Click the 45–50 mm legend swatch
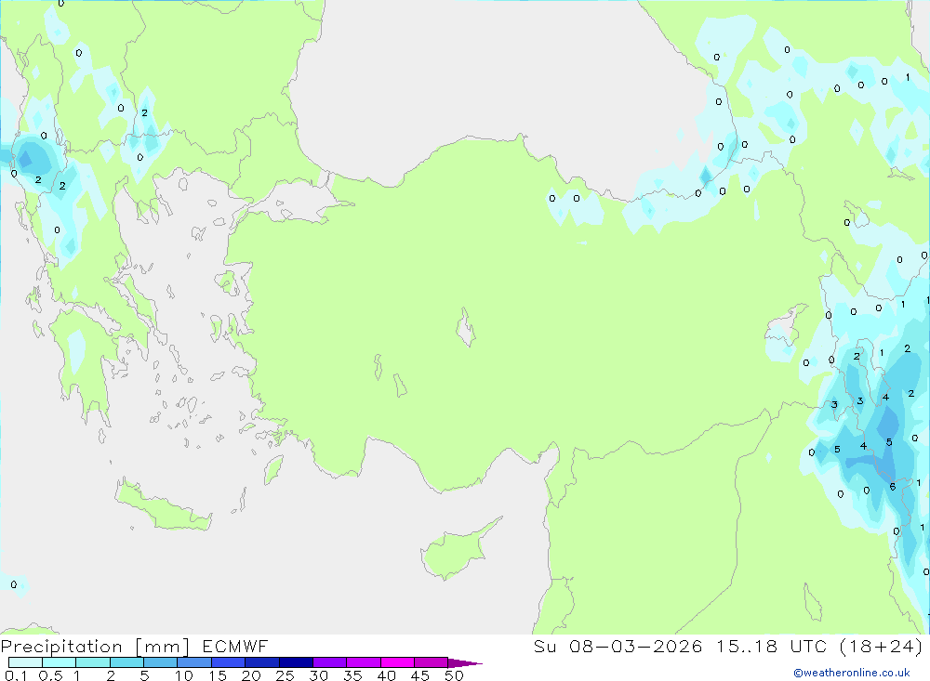This screenshot has width=930, height=681. (431, 662)
